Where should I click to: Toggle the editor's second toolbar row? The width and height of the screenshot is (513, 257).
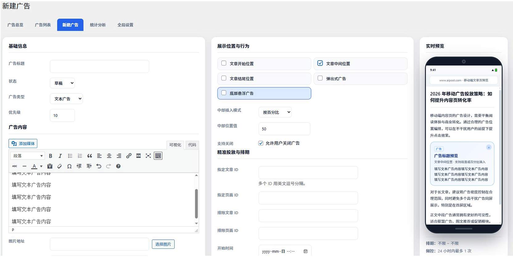(158, 156)
